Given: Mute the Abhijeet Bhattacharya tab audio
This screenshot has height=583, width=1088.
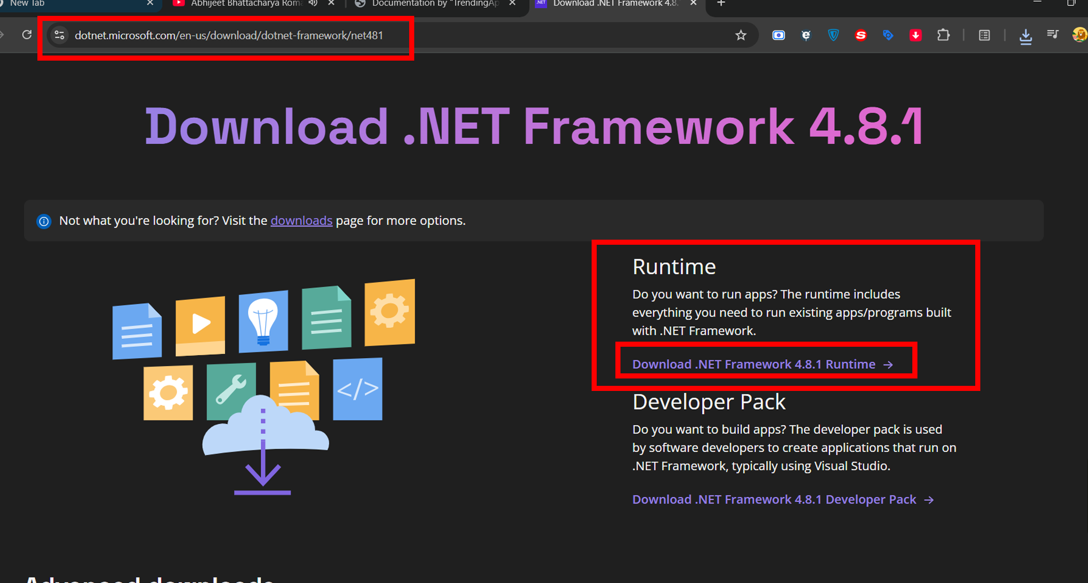Looking at the screenshot, I should [313, 3].
